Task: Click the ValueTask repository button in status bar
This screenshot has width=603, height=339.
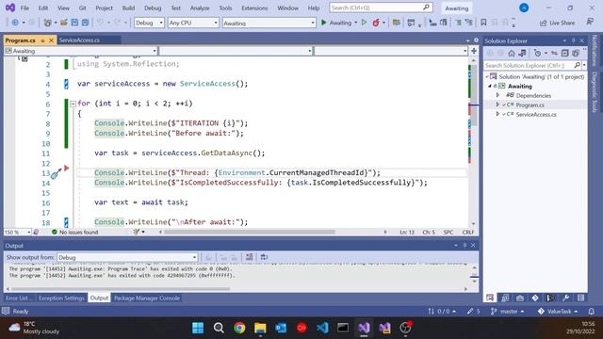Action: coord(557,311)
